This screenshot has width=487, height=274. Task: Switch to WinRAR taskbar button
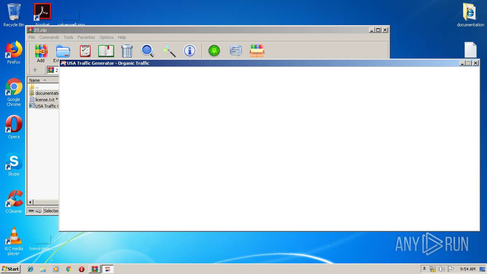[x=94, y=269]
